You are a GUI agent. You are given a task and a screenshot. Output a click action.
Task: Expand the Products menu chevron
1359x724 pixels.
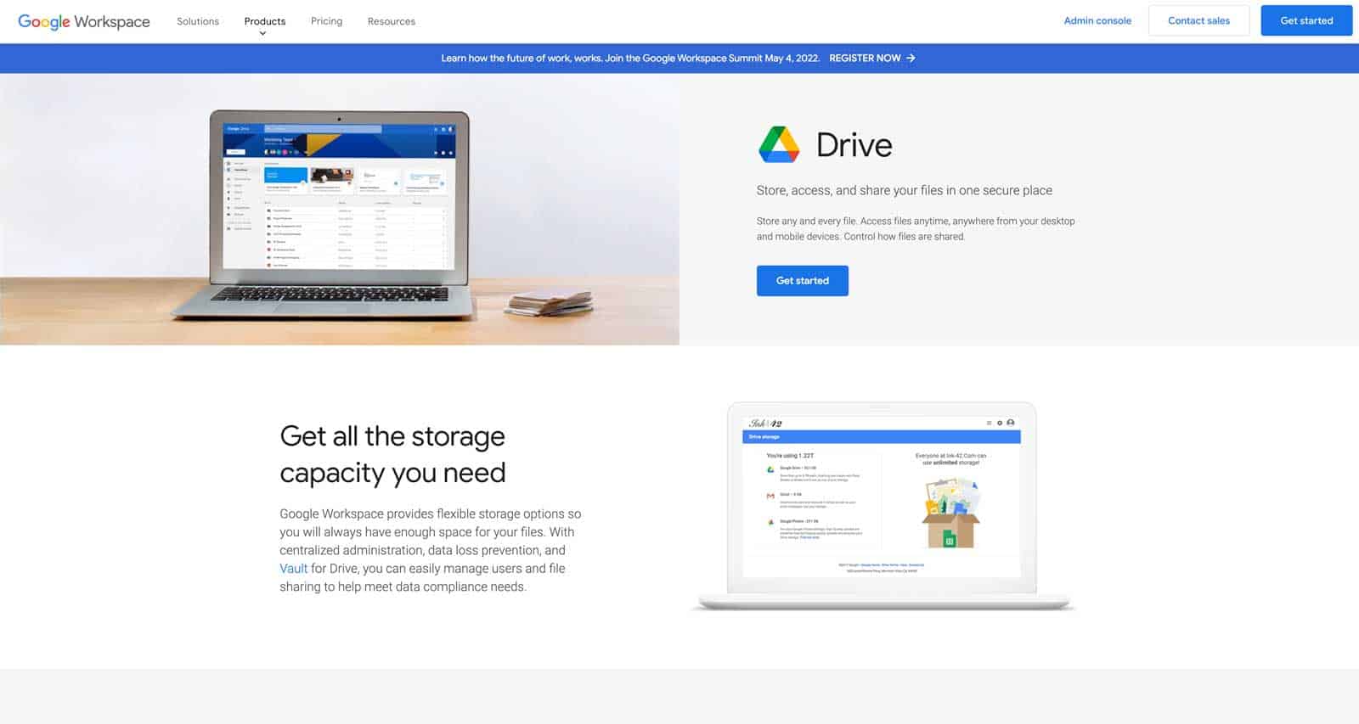(262, 34)
